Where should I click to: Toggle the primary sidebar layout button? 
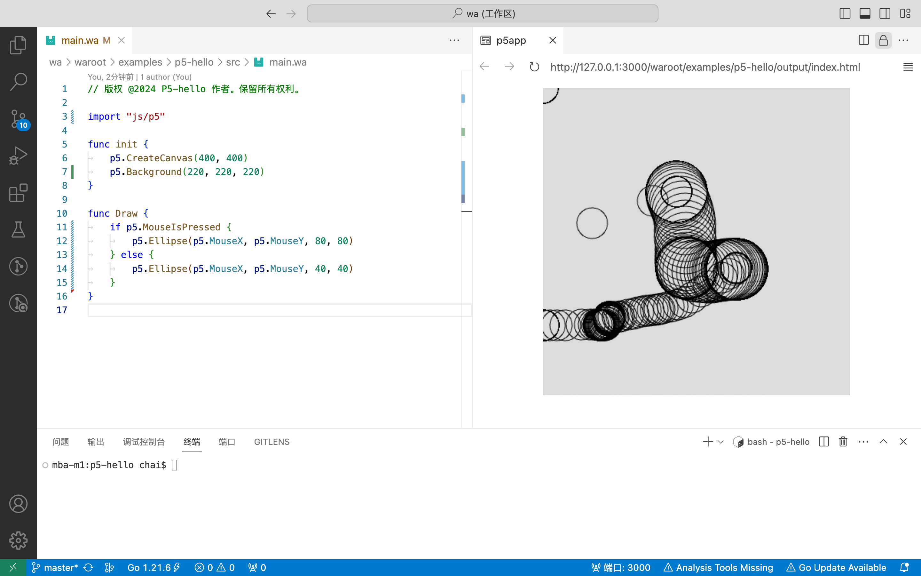click(x=845, y=14)
